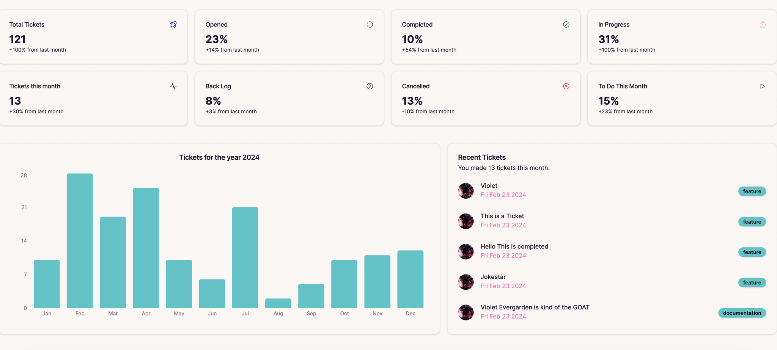The height and width of the screenshot is (350, 777).
Task: Click the feature badge next to Jokestar
Action: point(752,283)
